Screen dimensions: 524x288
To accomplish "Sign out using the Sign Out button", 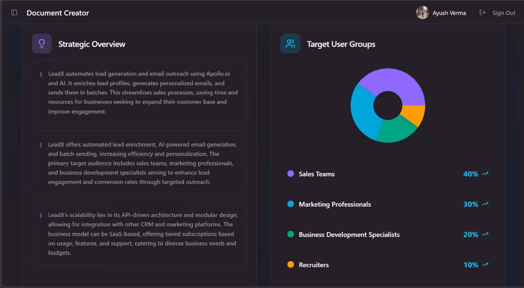I will (497, 13).
